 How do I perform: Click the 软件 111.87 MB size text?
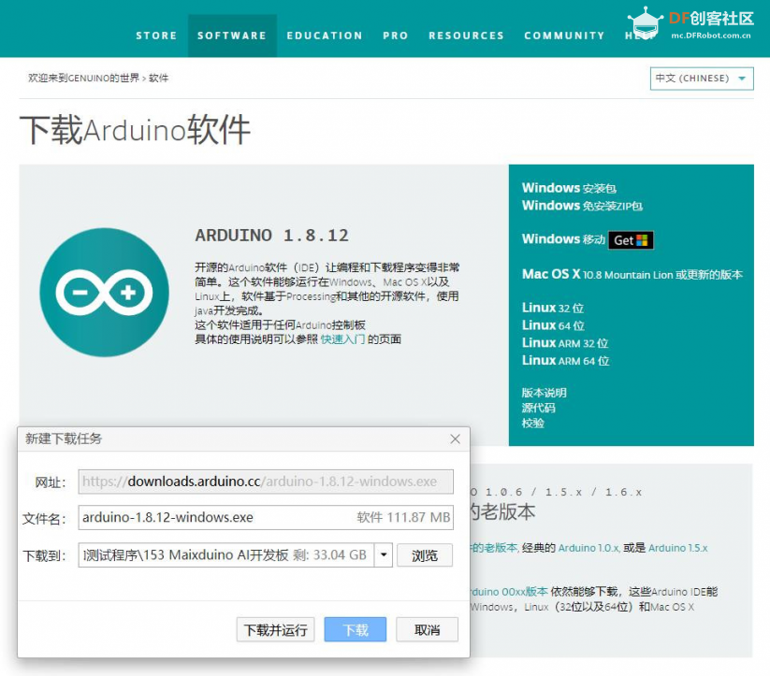coord(403,517)
